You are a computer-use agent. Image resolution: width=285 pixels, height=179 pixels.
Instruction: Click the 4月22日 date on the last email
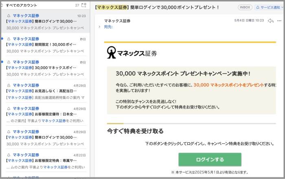point(80,155)
